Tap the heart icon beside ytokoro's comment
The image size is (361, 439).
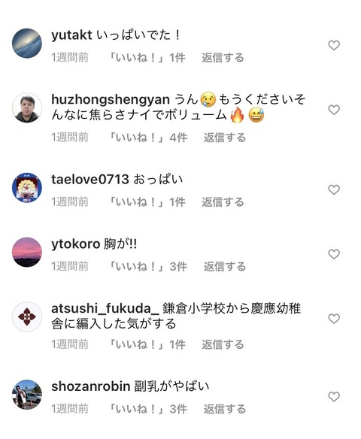(x=334, y=254)
